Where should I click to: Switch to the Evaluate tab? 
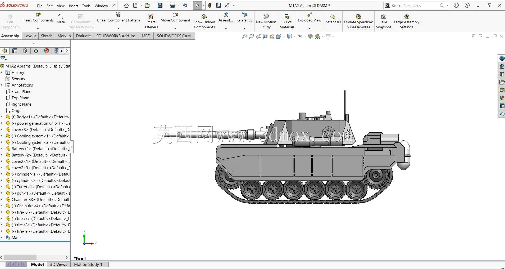click(83, 36)
